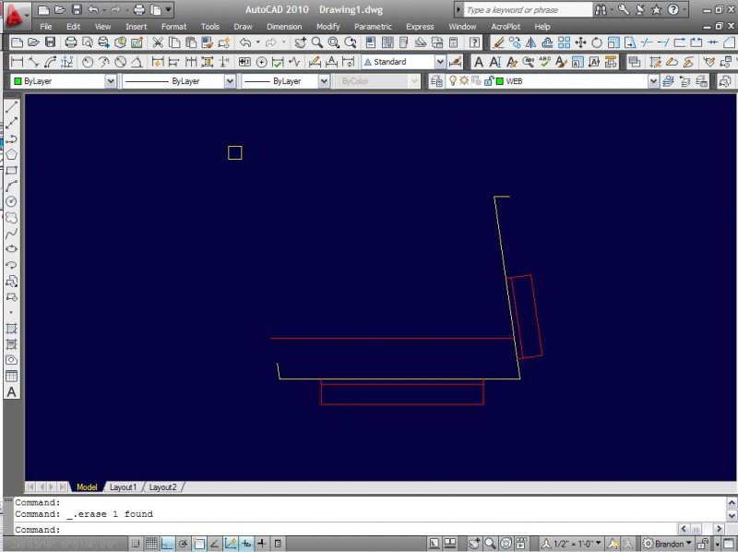Click the Pan Realtime hand icon
Viewport: 738px width, 552px height.
point(300,42)
